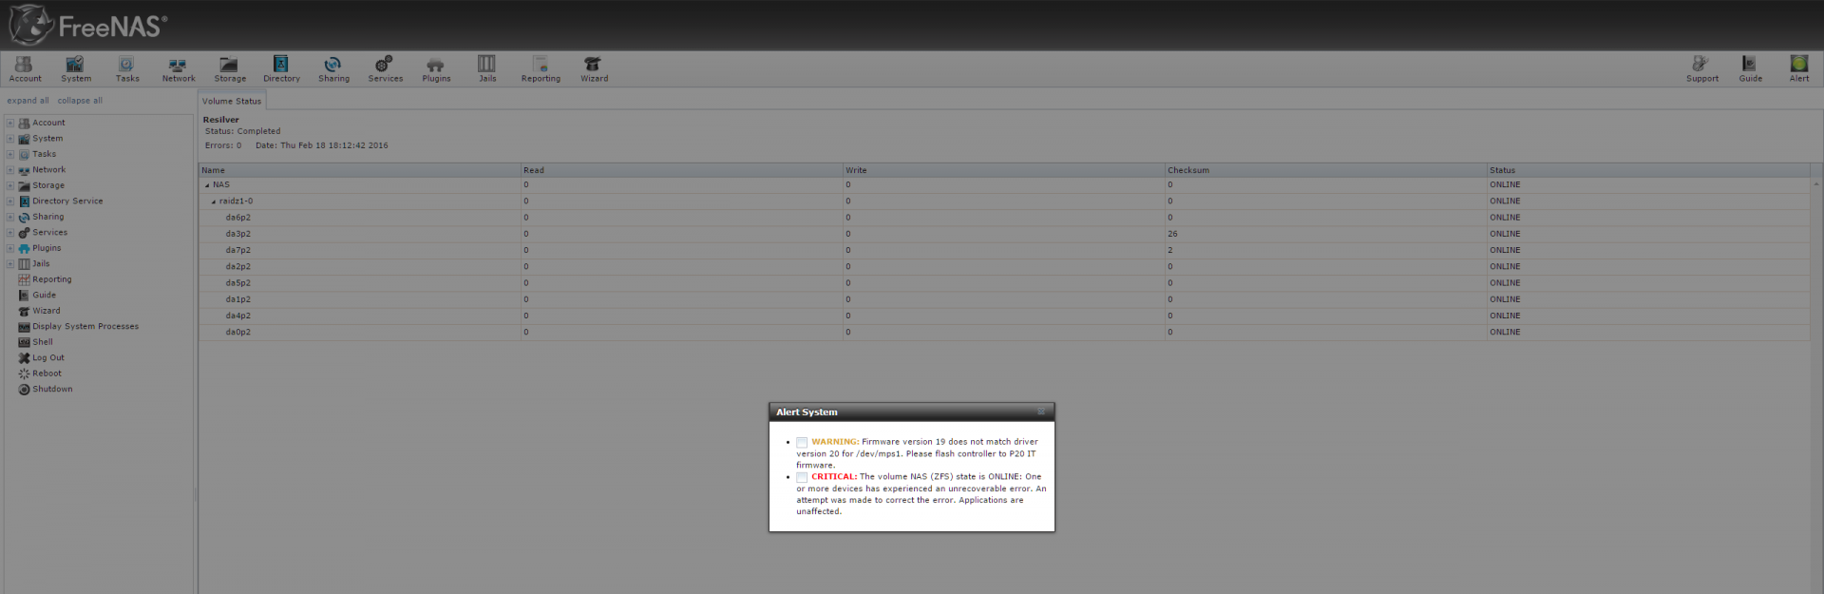Select the da5p2 disk row
The height and width of the screenshot is (594, 1824).
click(x=1004, y=282)
